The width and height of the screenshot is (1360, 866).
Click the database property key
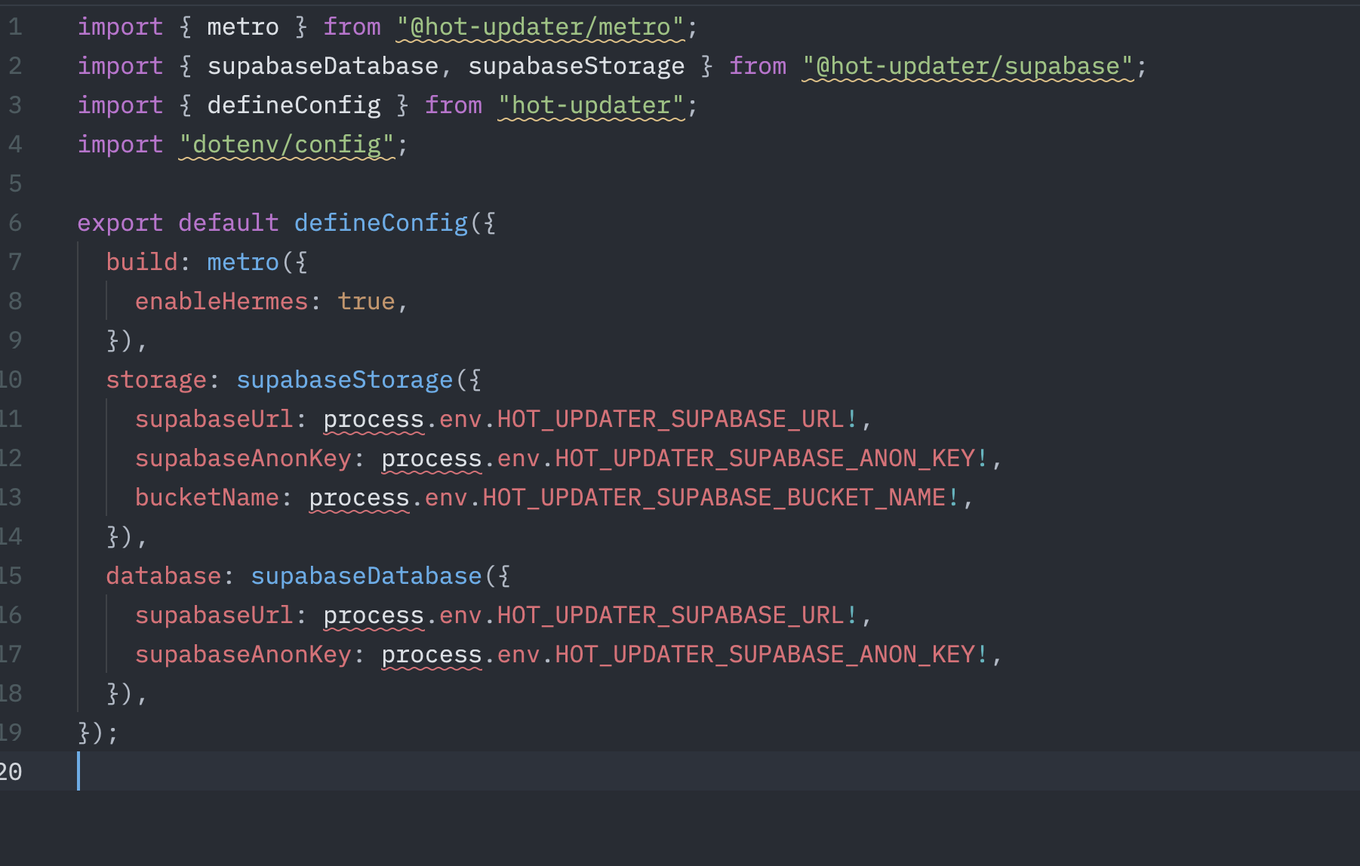(x=164, y=576)
